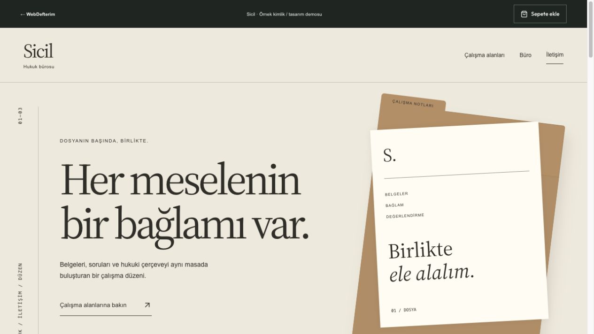Screen dimensions: 594x334
Task: Click the S. monogram on the card
Action: tap(389, 155)
